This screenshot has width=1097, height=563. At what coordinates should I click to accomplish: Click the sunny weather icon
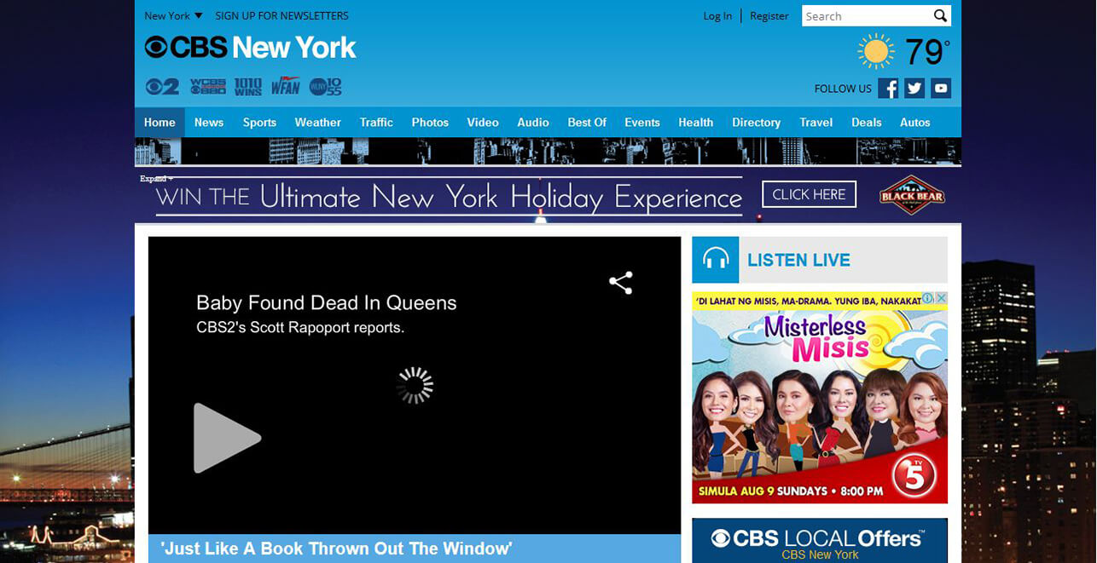(876, 52)
